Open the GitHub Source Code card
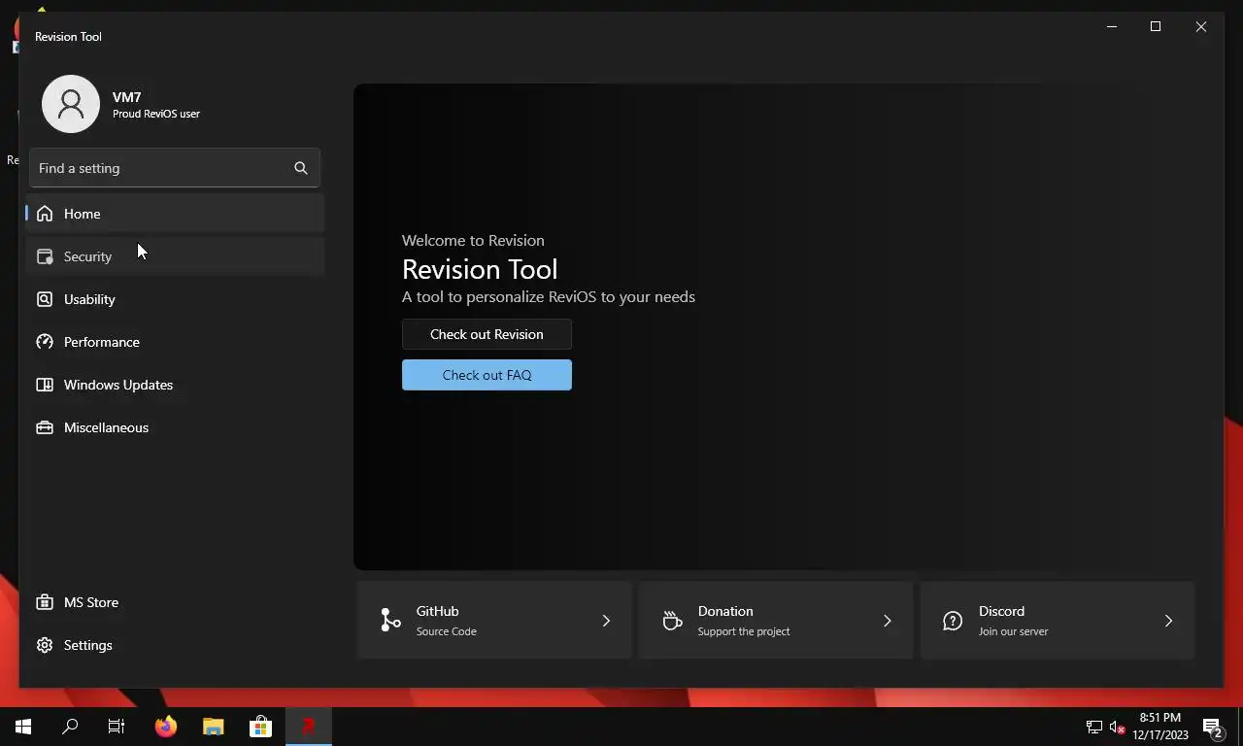1243x746 pixels. click(494, 621)
